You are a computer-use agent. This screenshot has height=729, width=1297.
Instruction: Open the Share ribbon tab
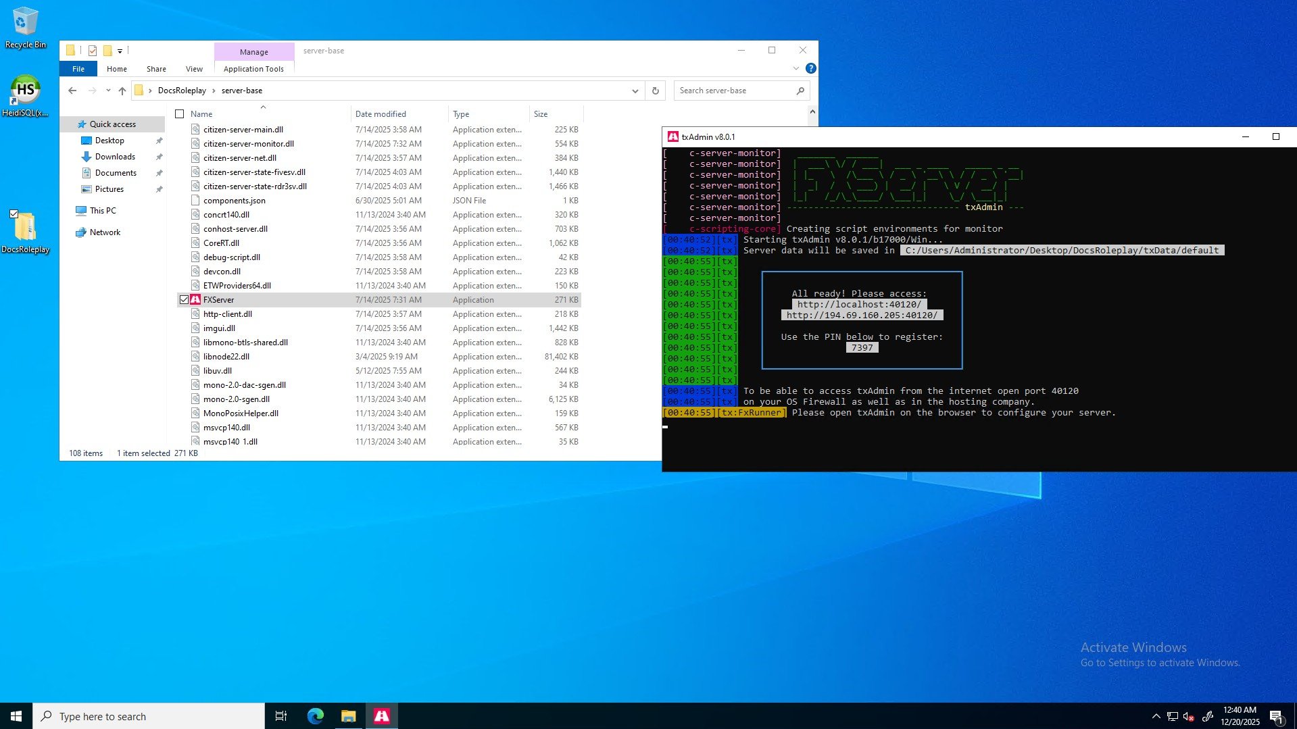[x=156, y=69]
